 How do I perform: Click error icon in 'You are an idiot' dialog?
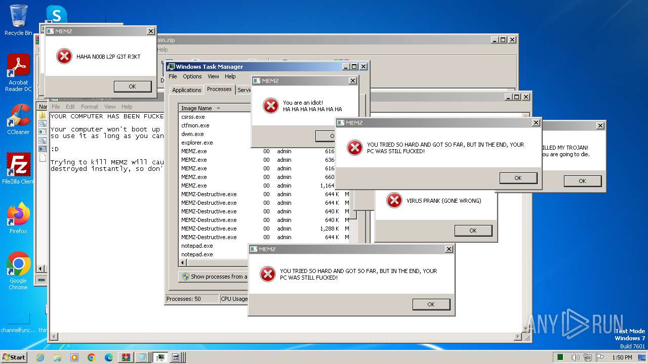(x=271, y=105)
